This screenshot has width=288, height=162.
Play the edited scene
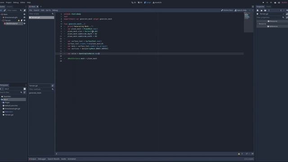(x=275, y=3)
